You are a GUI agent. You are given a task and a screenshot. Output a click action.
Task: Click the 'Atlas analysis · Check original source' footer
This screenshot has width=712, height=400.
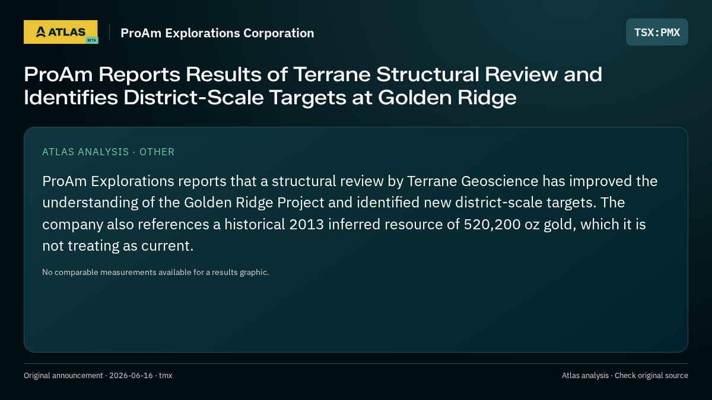[x=625, y=376]
